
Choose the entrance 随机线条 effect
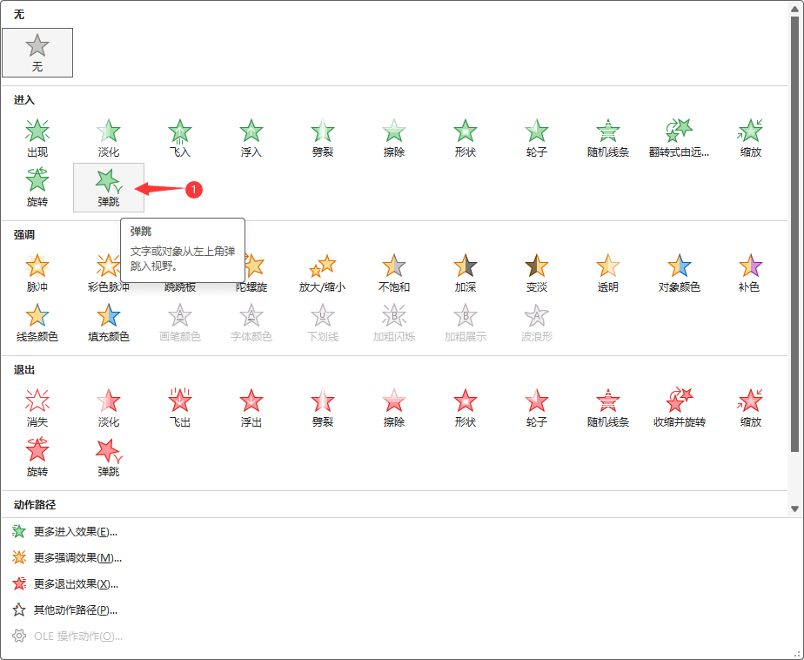[x=607, y=138]
